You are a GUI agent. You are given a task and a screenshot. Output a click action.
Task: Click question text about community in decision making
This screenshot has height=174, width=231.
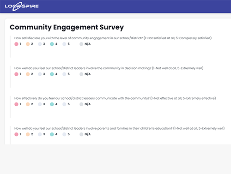(x=109, y=68)
